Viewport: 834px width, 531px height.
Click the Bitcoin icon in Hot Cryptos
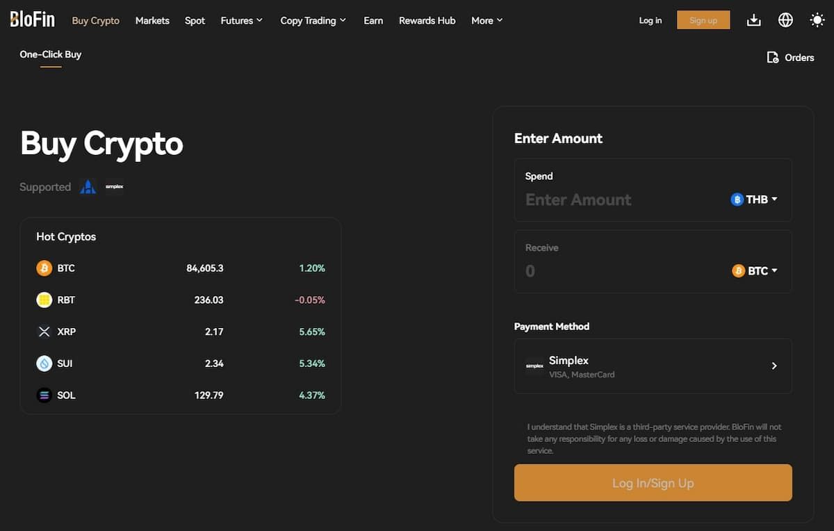click(x=44, y=268)
